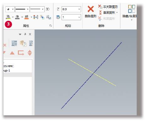Toggle the side panel pin
The image size is (148, 121).
click(25, 34)
